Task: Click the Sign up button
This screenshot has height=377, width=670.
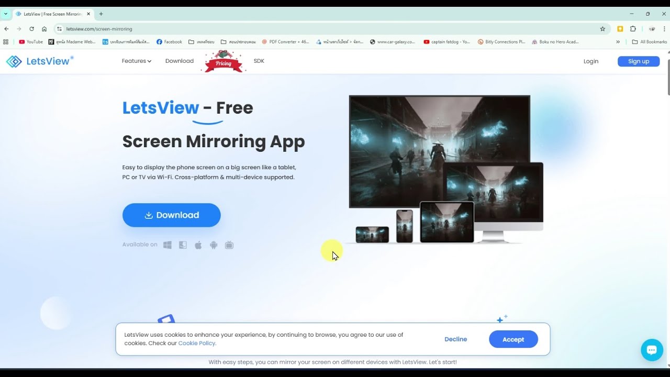Action: (639, 61)
